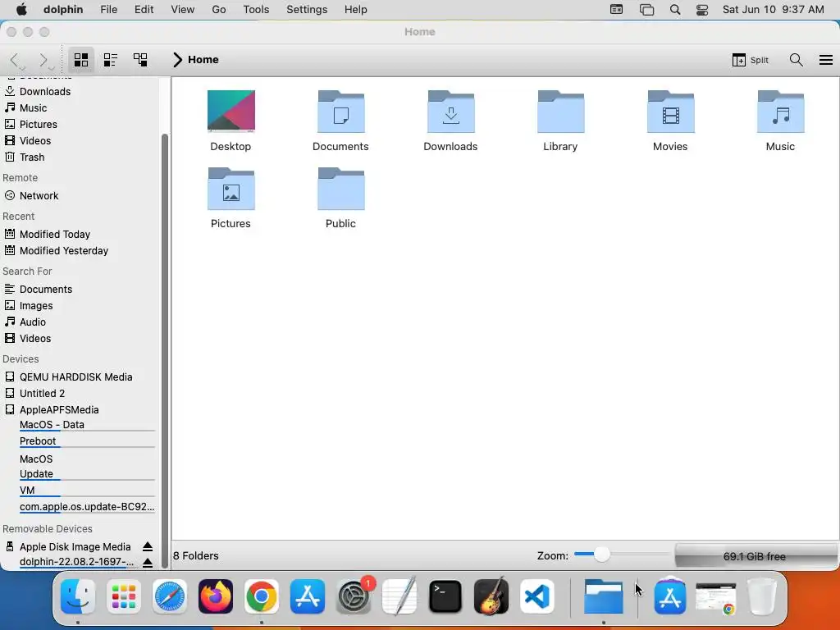Open Launchpad from the Dock
The image size is (840, 630).
124,596
